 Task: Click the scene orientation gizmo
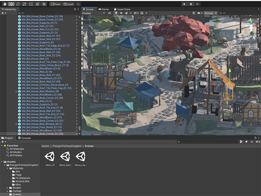tap(251, 27)
